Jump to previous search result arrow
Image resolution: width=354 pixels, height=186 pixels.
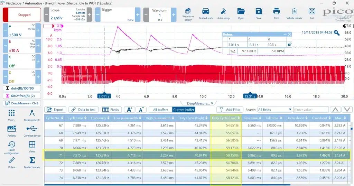335,110
